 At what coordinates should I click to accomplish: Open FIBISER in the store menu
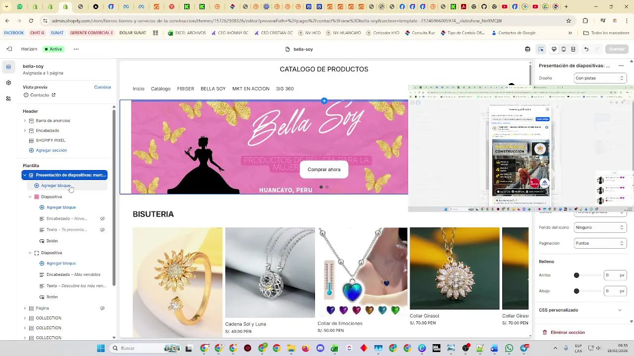click(x=186, y=89)
